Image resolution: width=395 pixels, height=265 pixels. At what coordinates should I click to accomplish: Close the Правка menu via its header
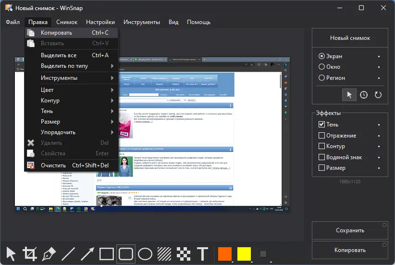pos(38,22)
